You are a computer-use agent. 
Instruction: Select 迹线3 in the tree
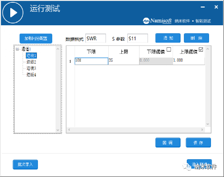[31, 68]
